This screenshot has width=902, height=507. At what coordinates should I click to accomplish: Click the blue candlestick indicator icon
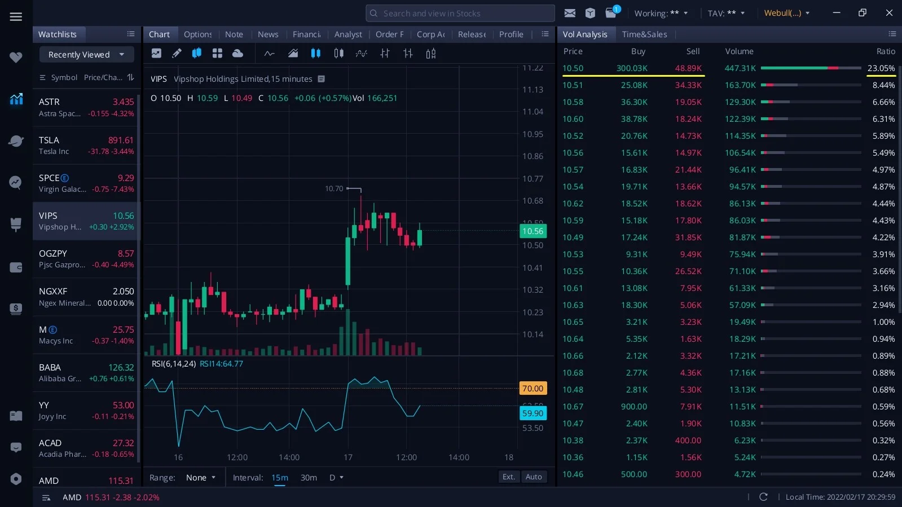[197, 53]
